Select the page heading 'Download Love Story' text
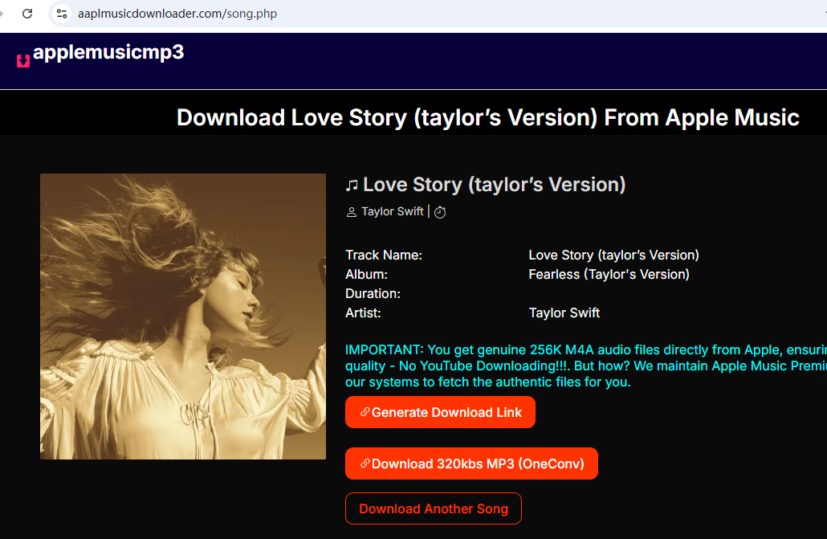 pos(488,117)
